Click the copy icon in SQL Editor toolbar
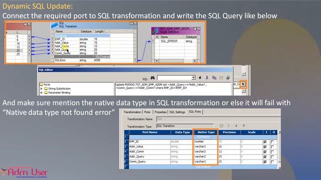 click(x=214, y=78)
